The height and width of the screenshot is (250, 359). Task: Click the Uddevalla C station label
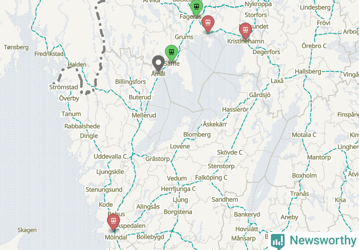[110, 156]
